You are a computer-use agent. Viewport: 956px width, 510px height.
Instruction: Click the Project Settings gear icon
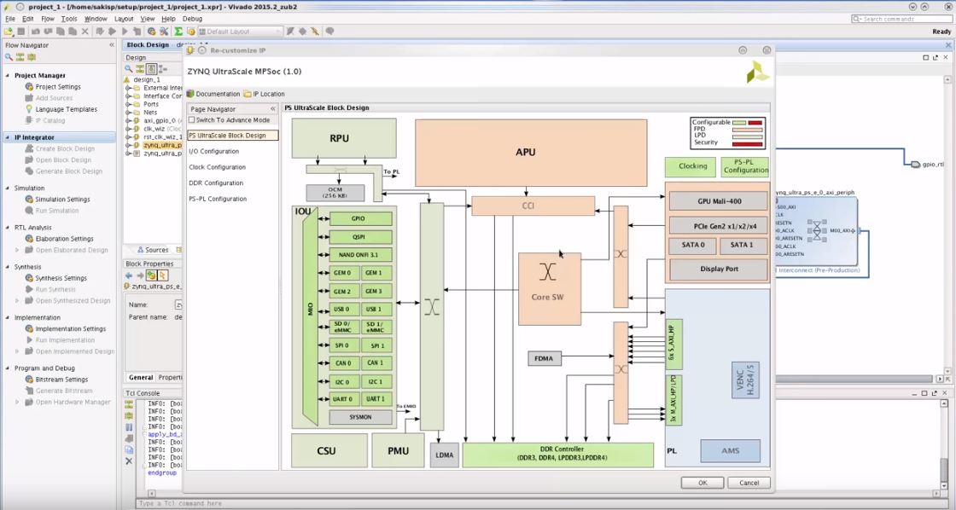point(29,86)
